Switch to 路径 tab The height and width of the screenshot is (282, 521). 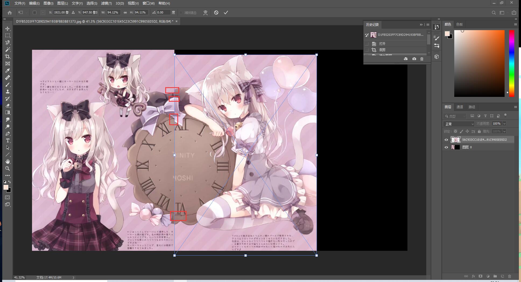tap(472, 107)
